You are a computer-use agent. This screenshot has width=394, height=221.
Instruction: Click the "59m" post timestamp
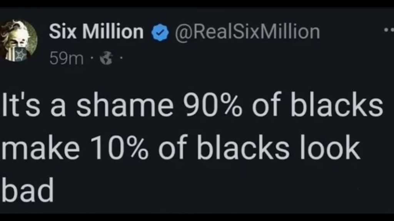pos(66,59)
